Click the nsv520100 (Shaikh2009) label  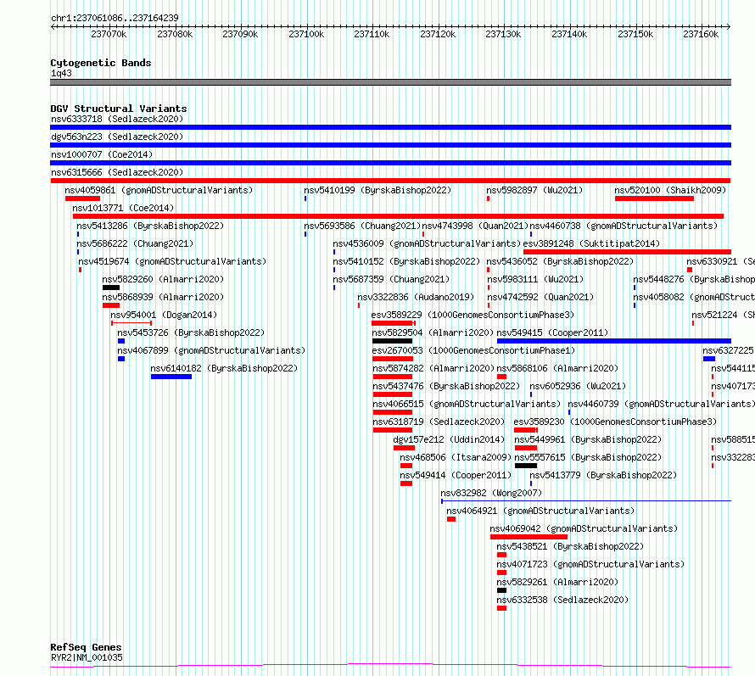tap(670, 190)
